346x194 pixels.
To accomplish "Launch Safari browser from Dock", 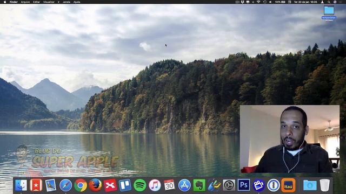I will 66,185.
